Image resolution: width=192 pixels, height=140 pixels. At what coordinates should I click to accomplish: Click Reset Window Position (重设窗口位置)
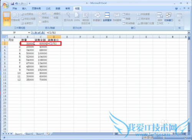pyautogui.click(x=146, y=23)
